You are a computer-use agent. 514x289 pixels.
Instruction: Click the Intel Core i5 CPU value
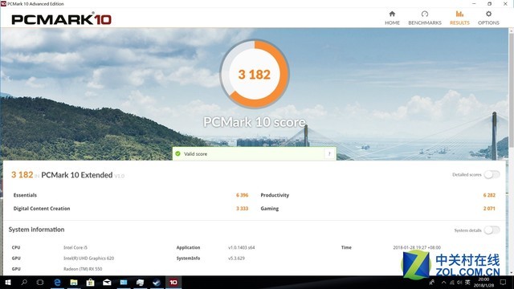tap(75, 247)
